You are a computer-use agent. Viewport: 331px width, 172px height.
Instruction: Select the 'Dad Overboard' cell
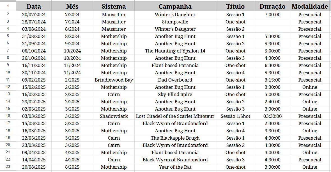pyautogui.click(x=175, y=80)
